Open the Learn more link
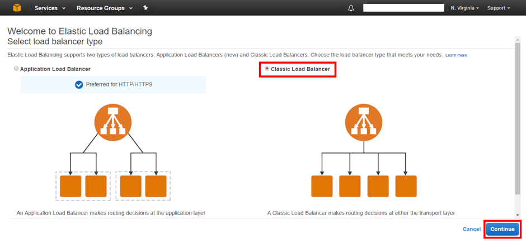The height and width of the screenshot is (243, 526). click(456, 55)
